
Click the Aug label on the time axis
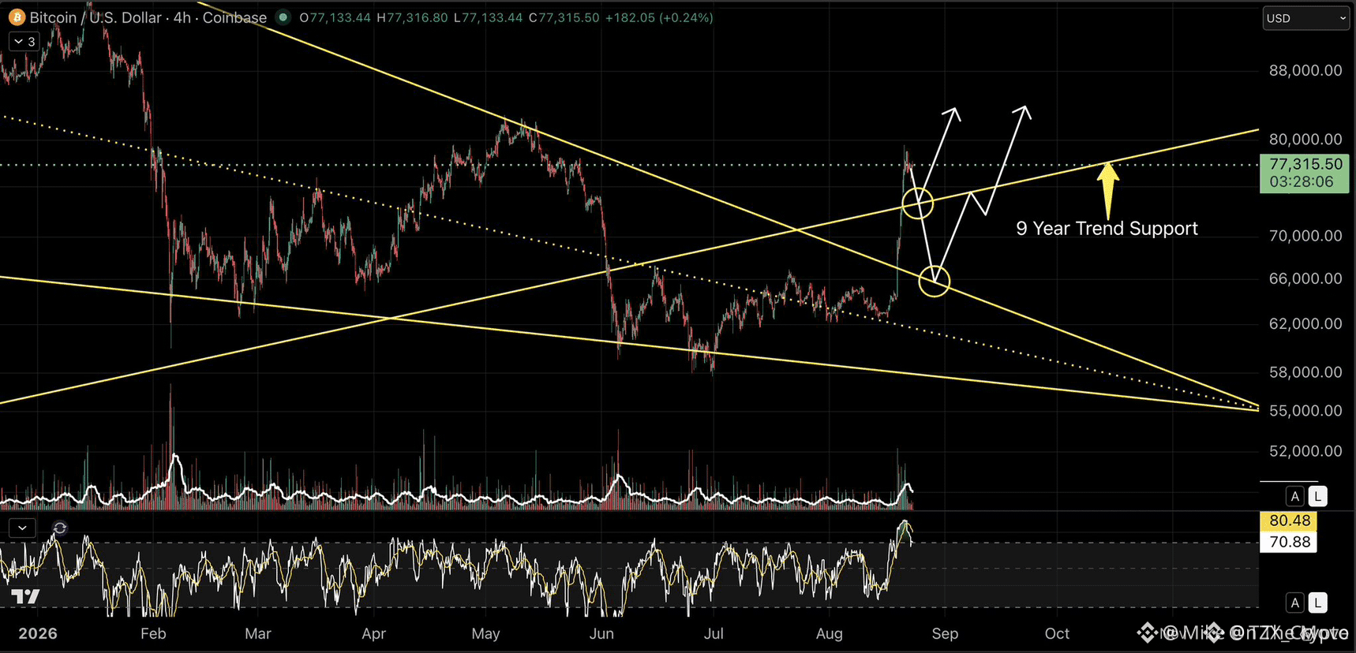coord(829,633)
